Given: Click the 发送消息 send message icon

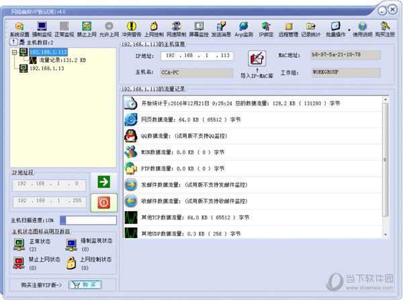Looking at the screenshot, I should pos(221,30).
